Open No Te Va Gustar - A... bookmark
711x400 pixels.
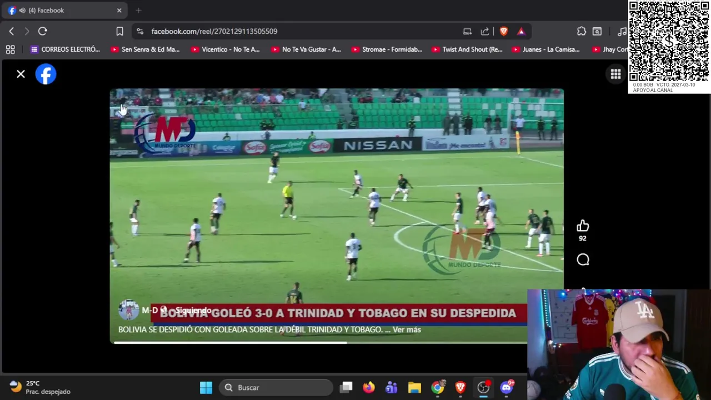coord(306,49)
